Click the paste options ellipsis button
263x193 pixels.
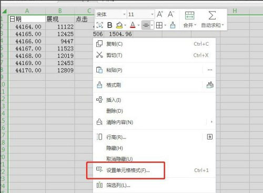[x=210, y=70]
